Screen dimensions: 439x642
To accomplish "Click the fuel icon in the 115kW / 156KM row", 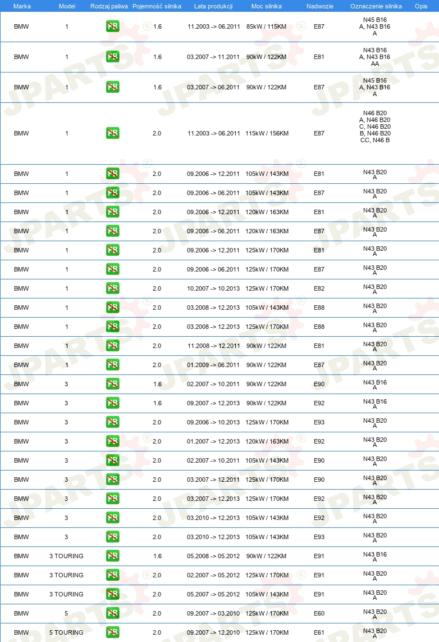I will [112, 133].
